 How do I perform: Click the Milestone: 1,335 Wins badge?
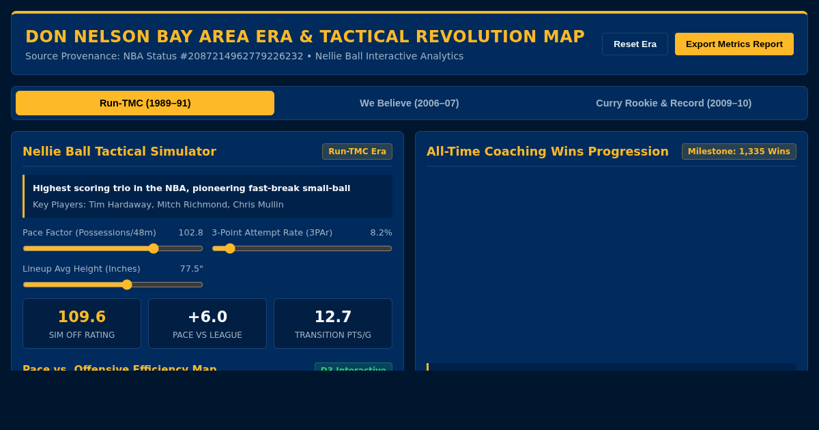coord(738,152)
